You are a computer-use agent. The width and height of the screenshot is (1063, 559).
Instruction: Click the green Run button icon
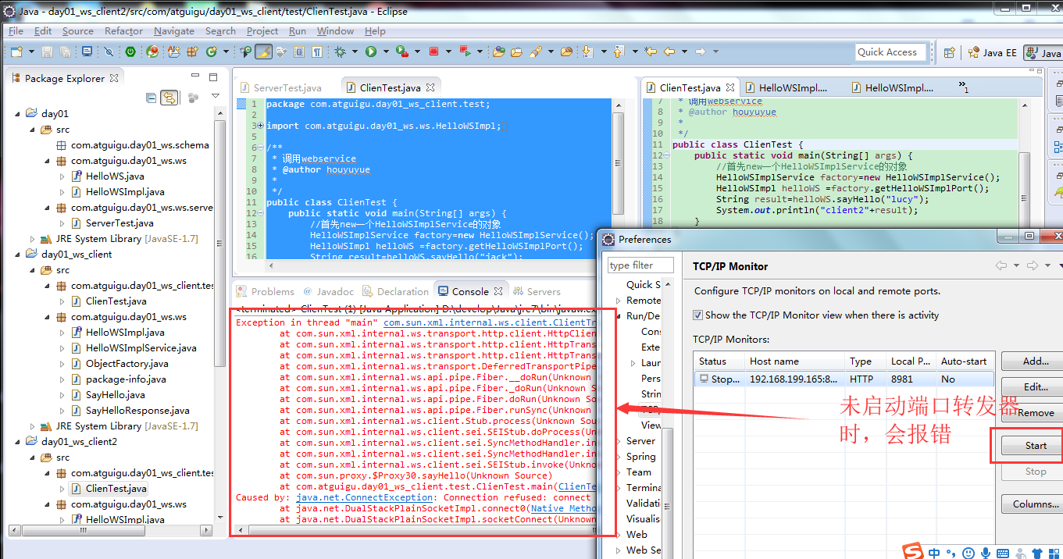[x=371, y=52]
